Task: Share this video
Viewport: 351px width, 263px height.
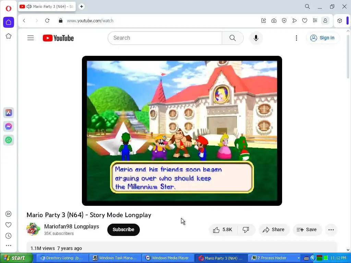Action: coord(274,230)
